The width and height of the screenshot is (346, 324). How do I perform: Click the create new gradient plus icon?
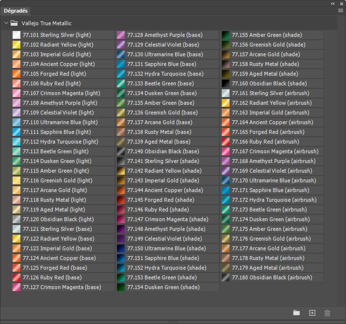(x=312, y=313)
